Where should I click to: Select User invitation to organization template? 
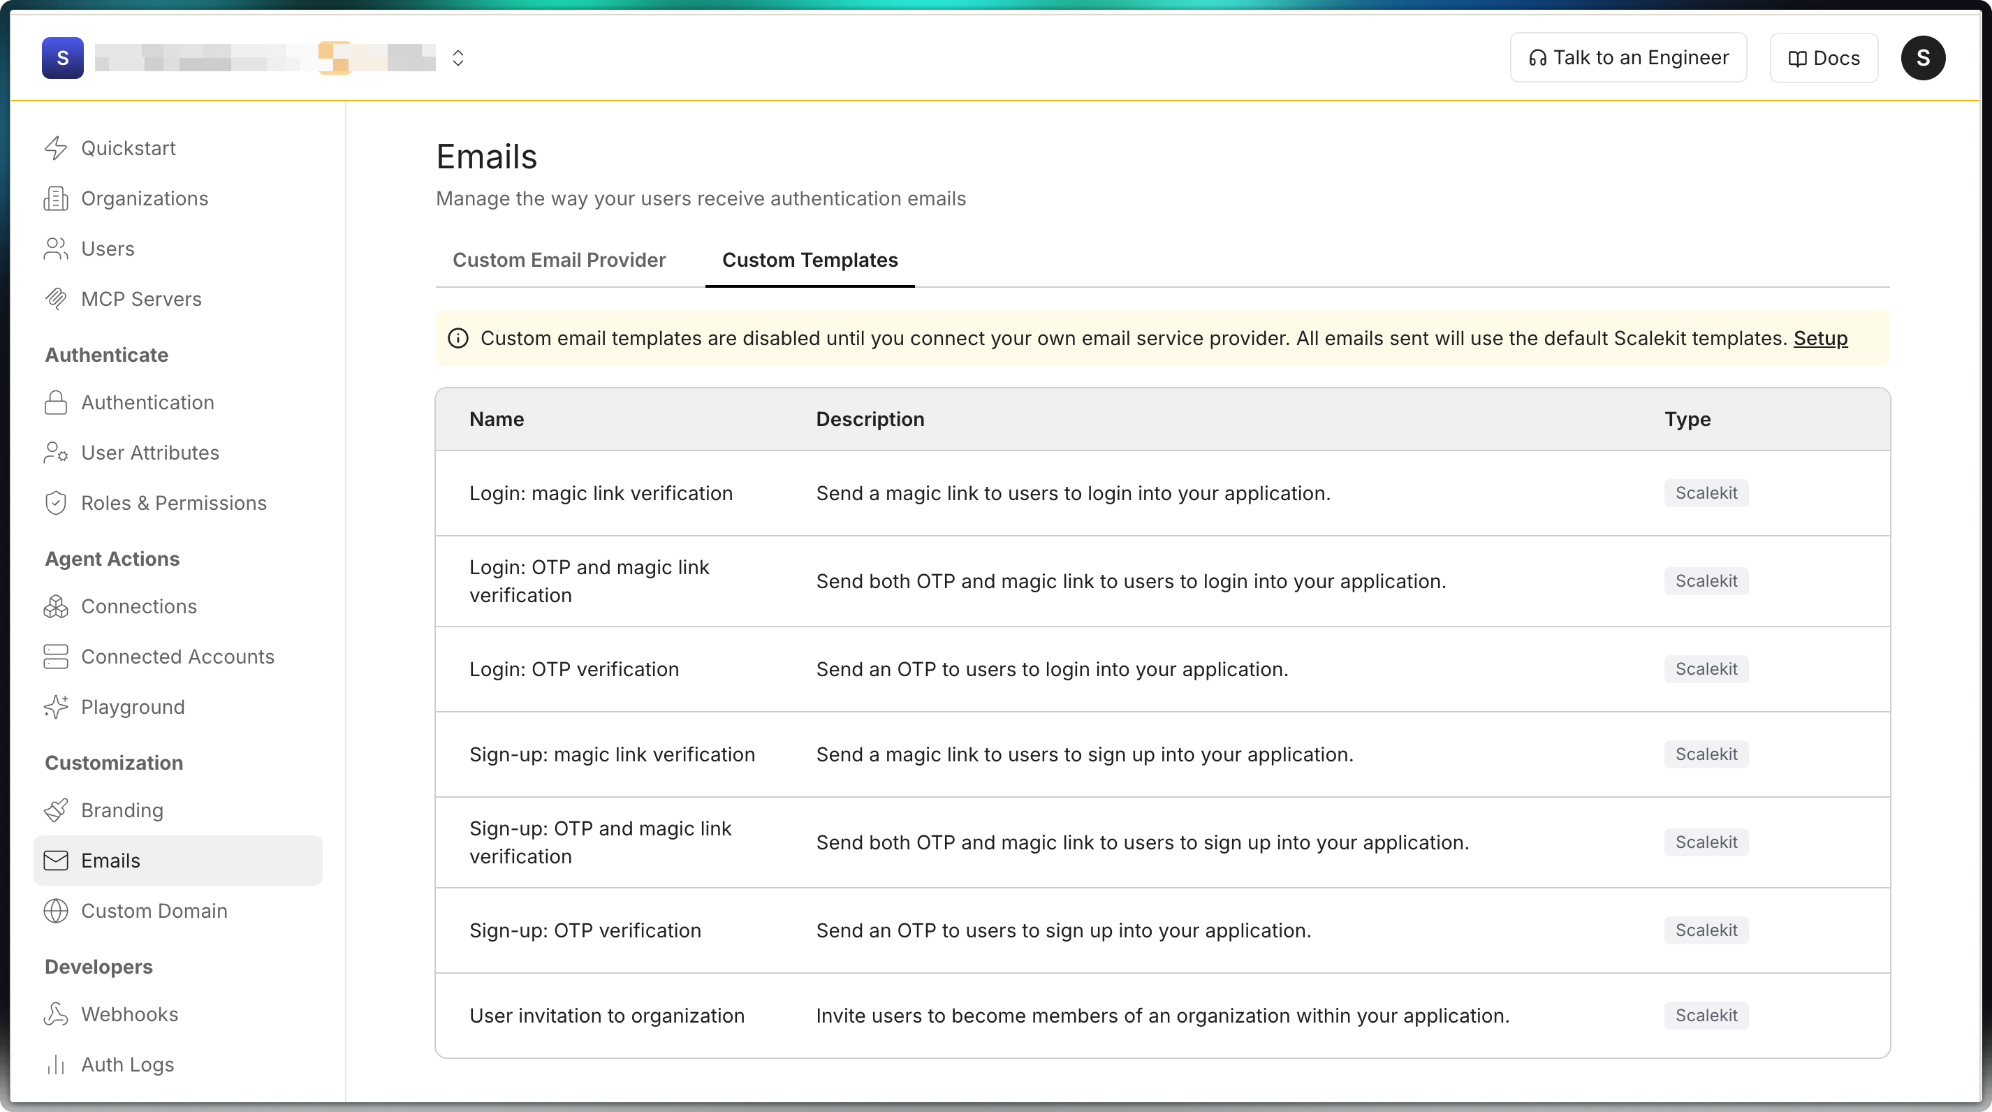click(x=606, y=1016)
